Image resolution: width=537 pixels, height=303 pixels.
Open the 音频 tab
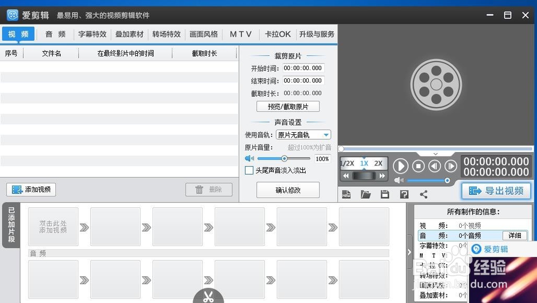55,34
